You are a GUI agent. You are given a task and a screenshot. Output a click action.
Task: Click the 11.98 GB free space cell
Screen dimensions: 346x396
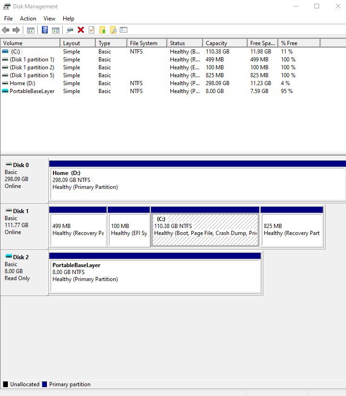[x=261, y=52]
